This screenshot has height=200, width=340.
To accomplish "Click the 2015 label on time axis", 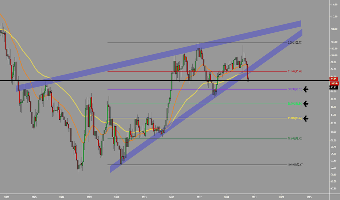I will tap(172, 197).
